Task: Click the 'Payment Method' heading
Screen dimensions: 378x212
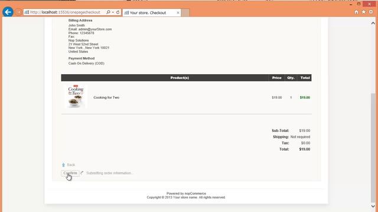Action: (82, 58)
